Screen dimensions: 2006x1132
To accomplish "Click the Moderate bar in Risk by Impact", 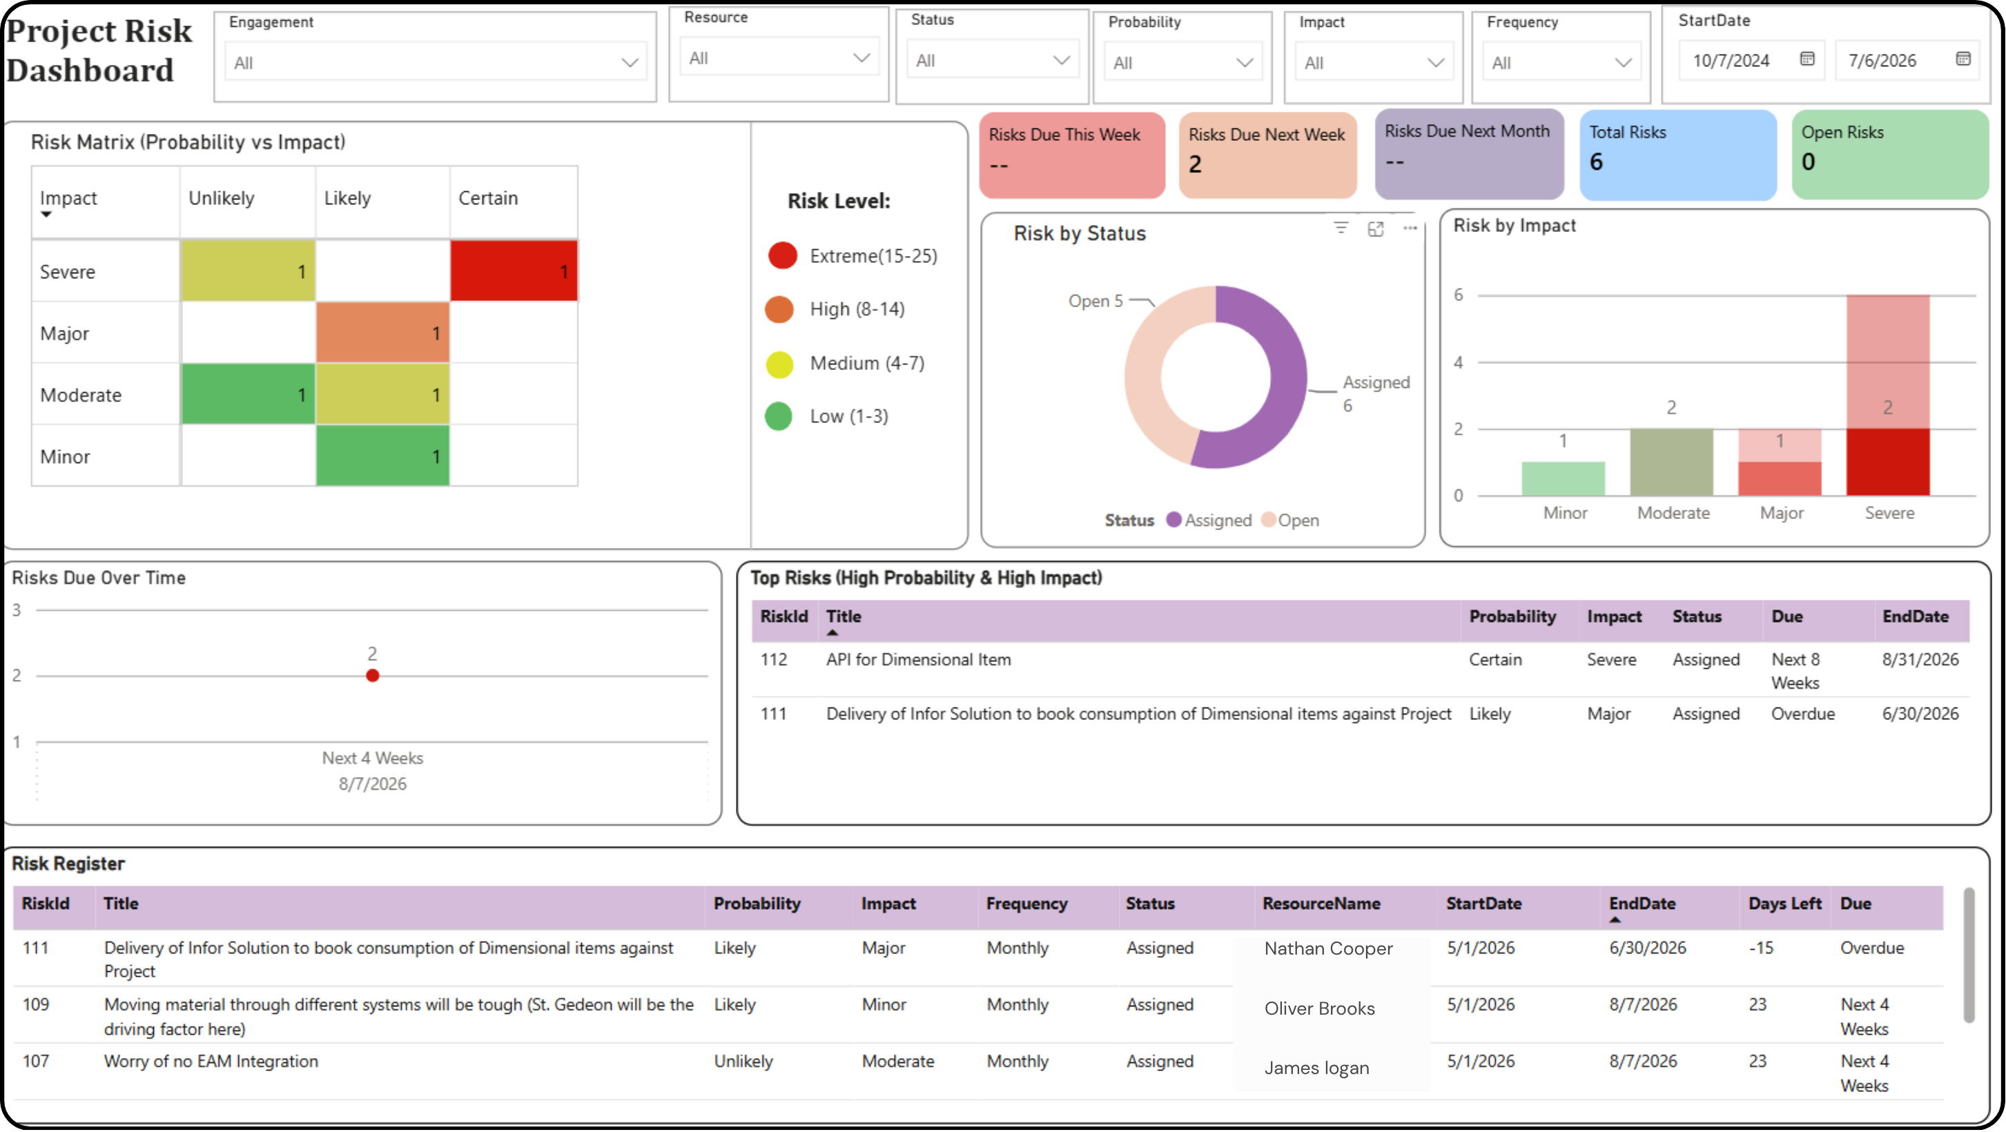I will (1671, 462).
